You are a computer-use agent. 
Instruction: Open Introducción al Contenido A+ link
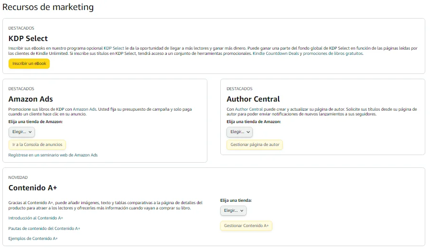coord(36,218)
